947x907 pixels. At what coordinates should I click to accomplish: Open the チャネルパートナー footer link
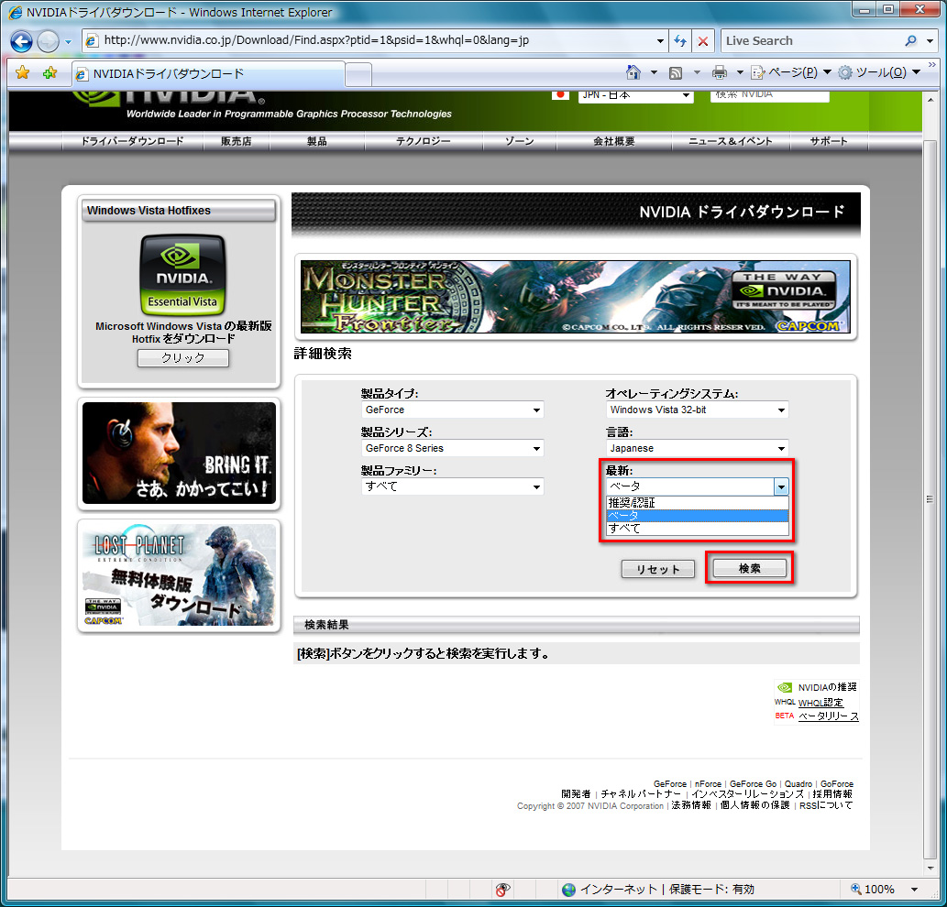coord(640,794)
